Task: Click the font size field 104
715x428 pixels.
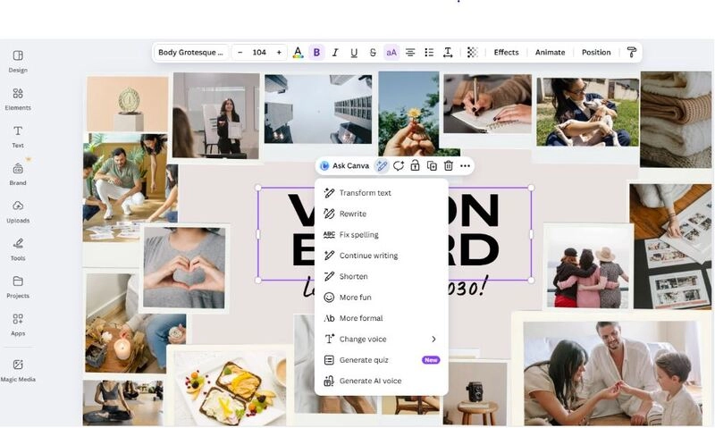Action: pos(259,53)
